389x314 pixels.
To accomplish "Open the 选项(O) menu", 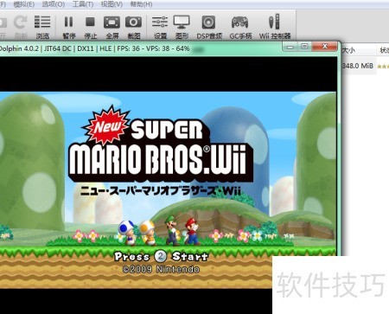I will [x=54, y=4].
